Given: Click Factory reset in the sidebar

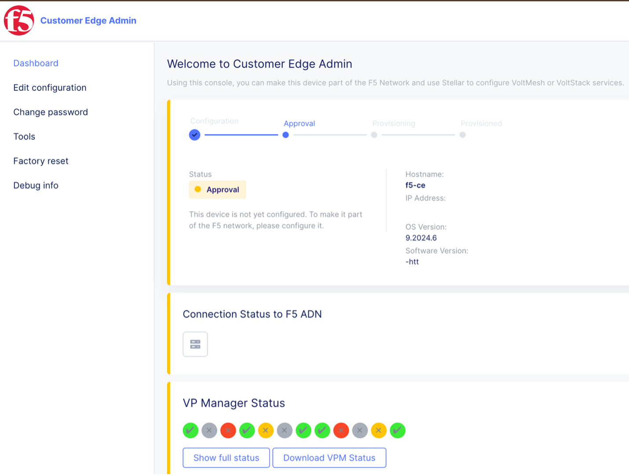Looking at the screenshot, I should click(41, 161).
